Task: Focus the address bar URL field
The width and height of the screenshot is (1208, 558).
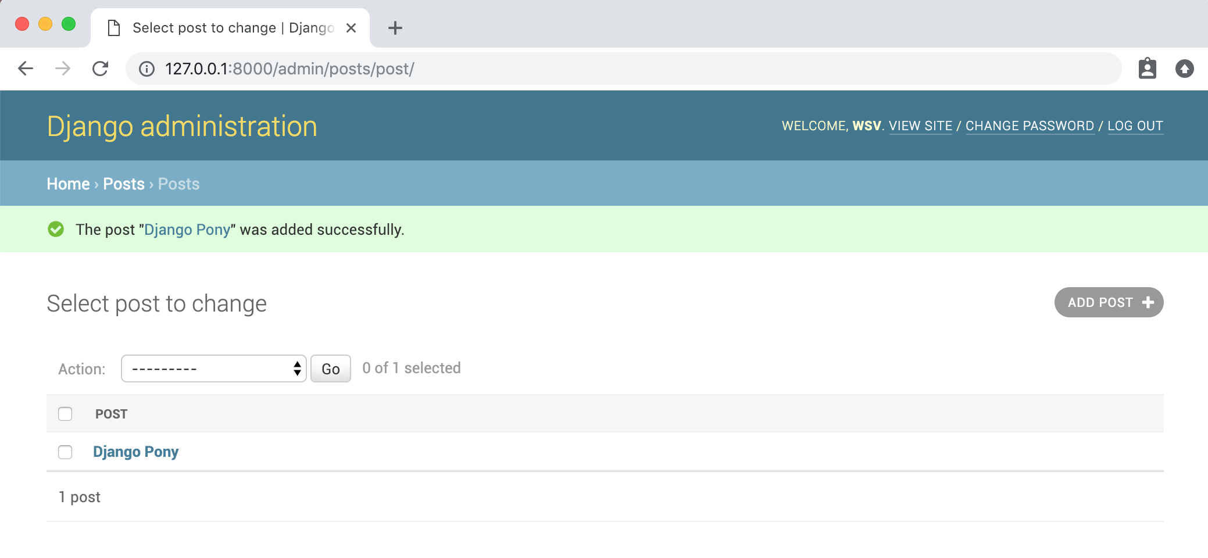Action: click(x=623, y=69)
